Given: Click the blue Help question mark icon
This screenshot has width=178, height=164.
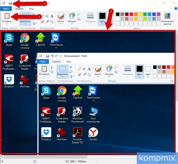Looking at the screenshot, I should coord(176,9).
